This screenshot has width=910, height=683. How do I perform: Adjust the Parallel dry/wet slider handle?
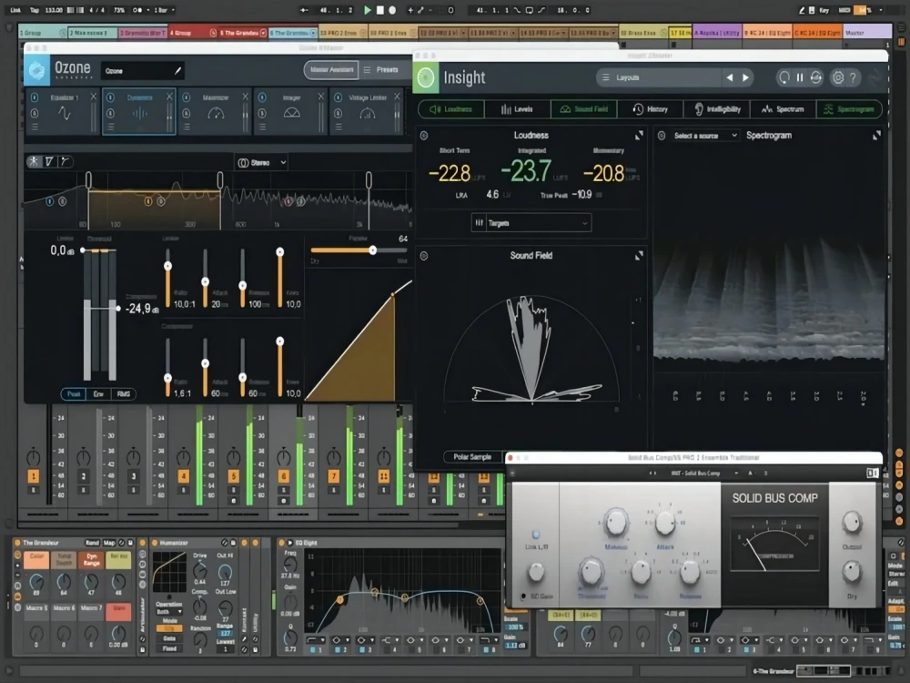pos(372,250)
